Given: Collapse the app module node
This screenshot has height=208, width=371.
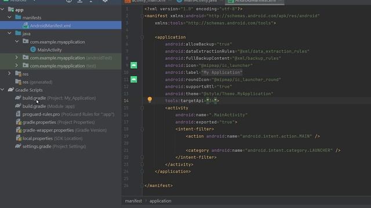Looking at the screenshot, I should point(2,10).
